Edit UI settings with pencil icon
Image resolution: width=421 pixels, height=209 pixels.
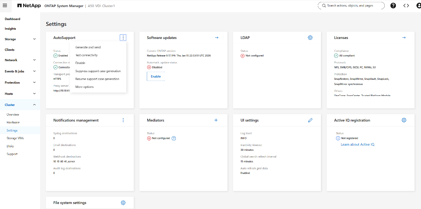pos(310,120)
